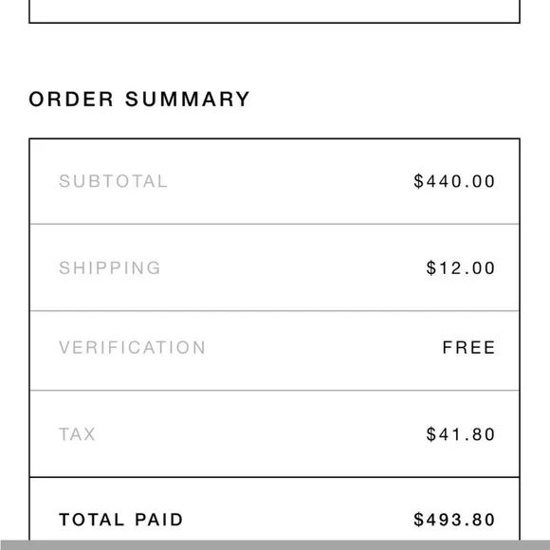Image resolution: width=550 pixels, height=550 pixels.
Task: Click the dollar sign of the $493.80 total
Action: point(419,520)
